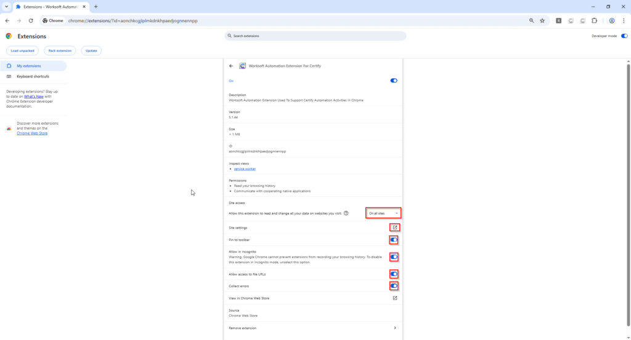Open the Chrome Web Store link
Image resolution: width=631 pixels, height=340 pixels.
point(32,133)
